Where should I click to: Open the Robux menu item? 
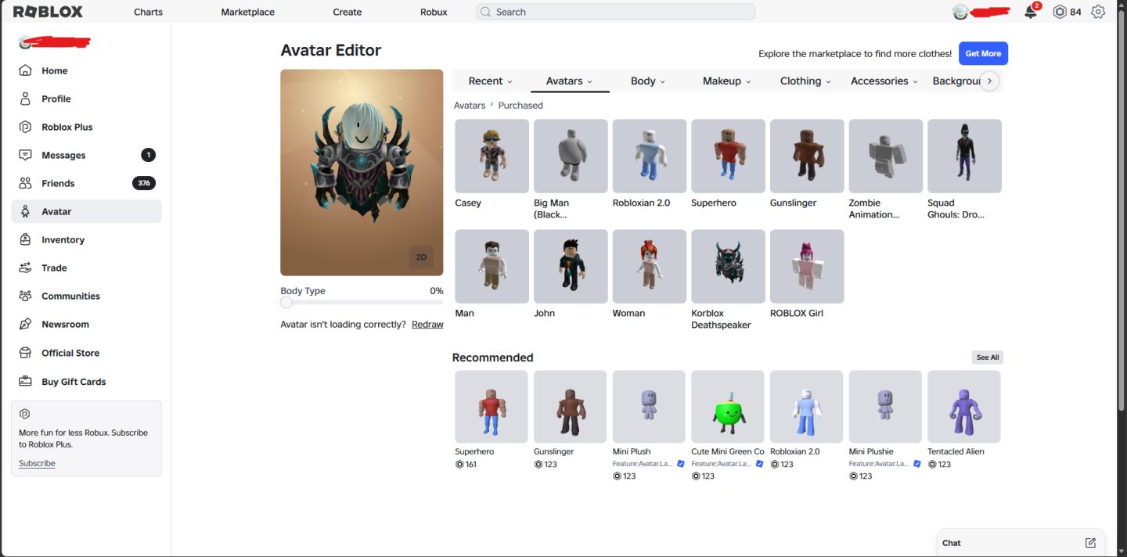(x=434, y=12)
